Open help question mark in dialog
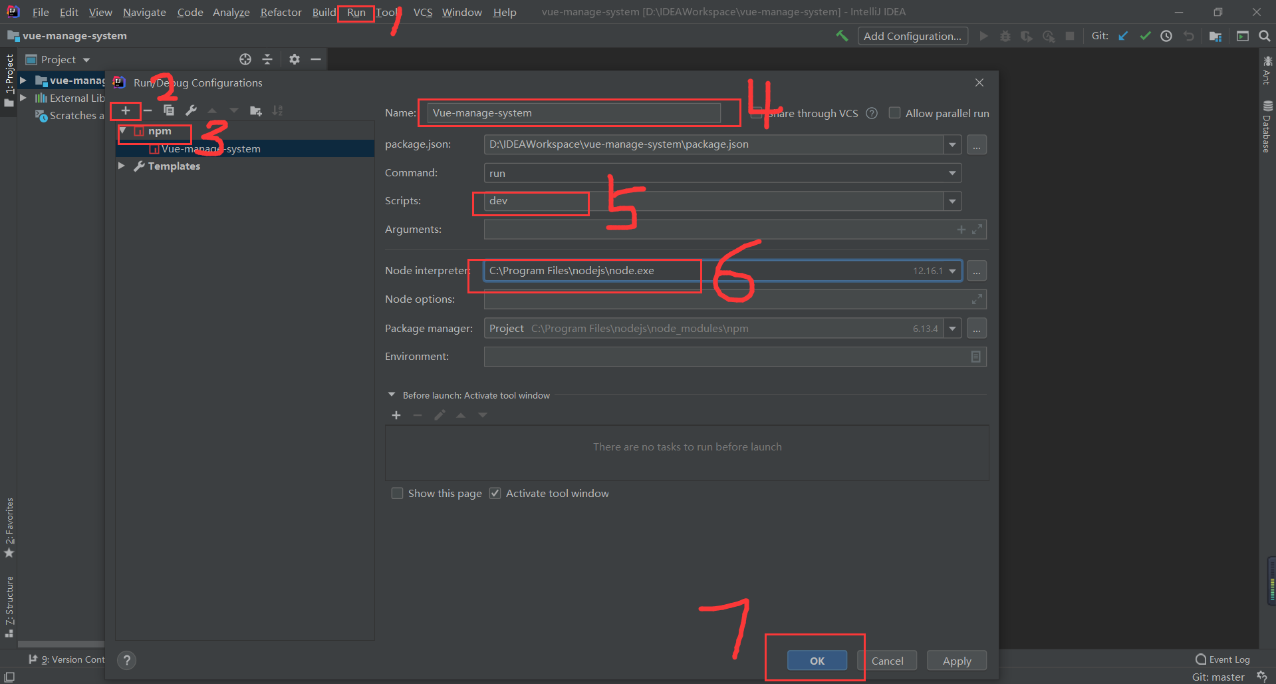 126,660
